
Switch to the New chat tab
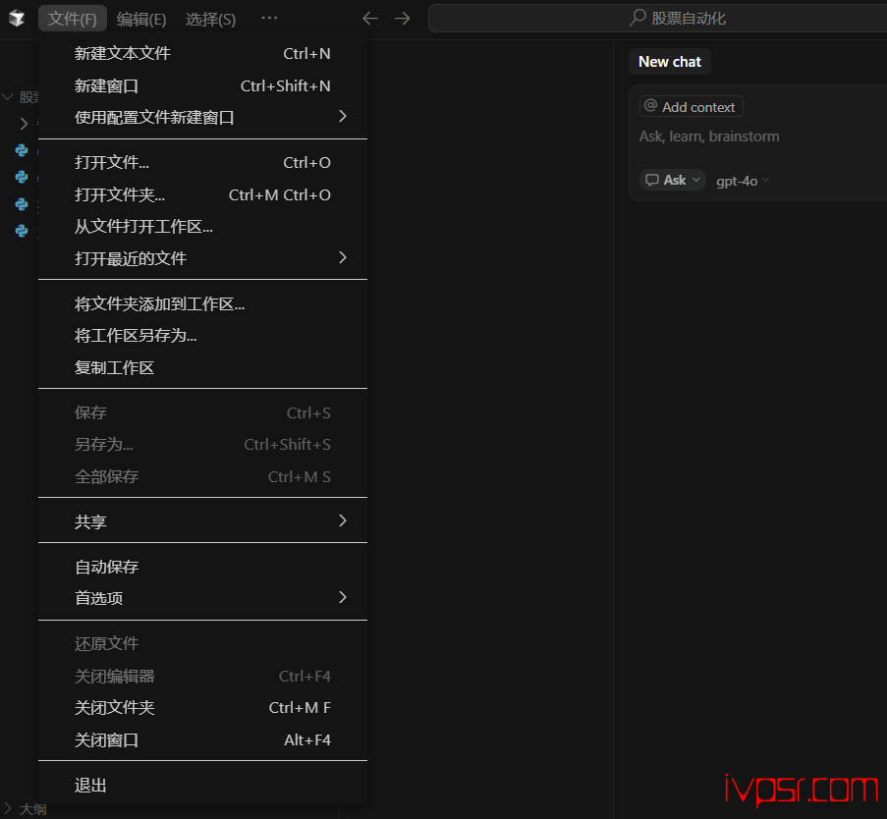click(x=670, y=62)
